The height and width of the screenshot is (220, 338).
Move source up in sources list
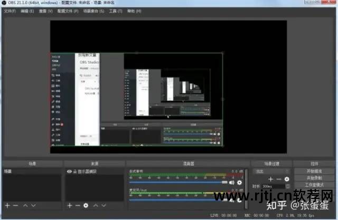click(96, 206)
